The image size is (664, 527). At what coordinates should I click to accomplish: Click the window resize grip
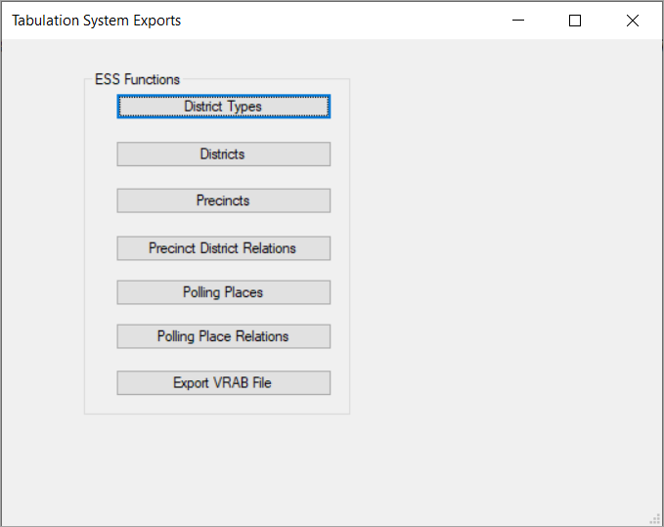coord(655,519)
